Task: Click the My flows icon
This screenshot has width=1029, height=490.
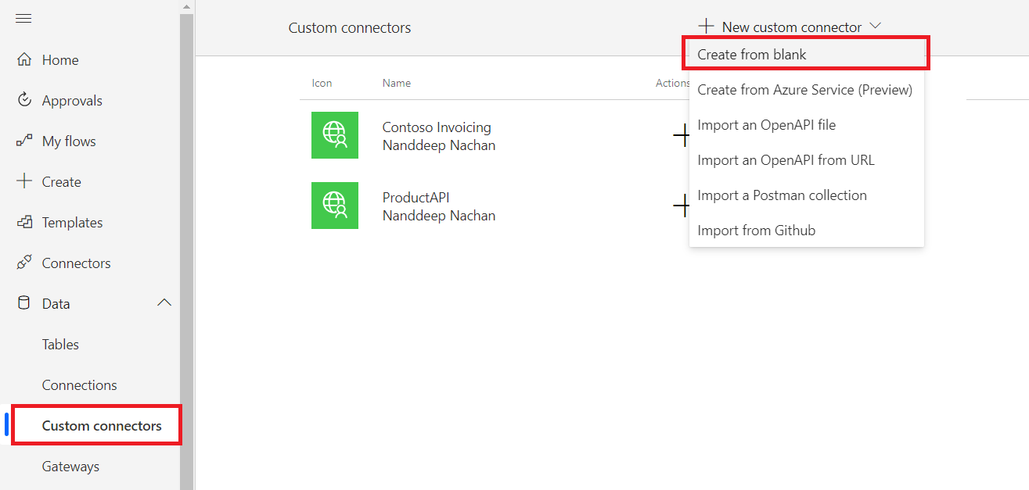Action: (24, 141)
